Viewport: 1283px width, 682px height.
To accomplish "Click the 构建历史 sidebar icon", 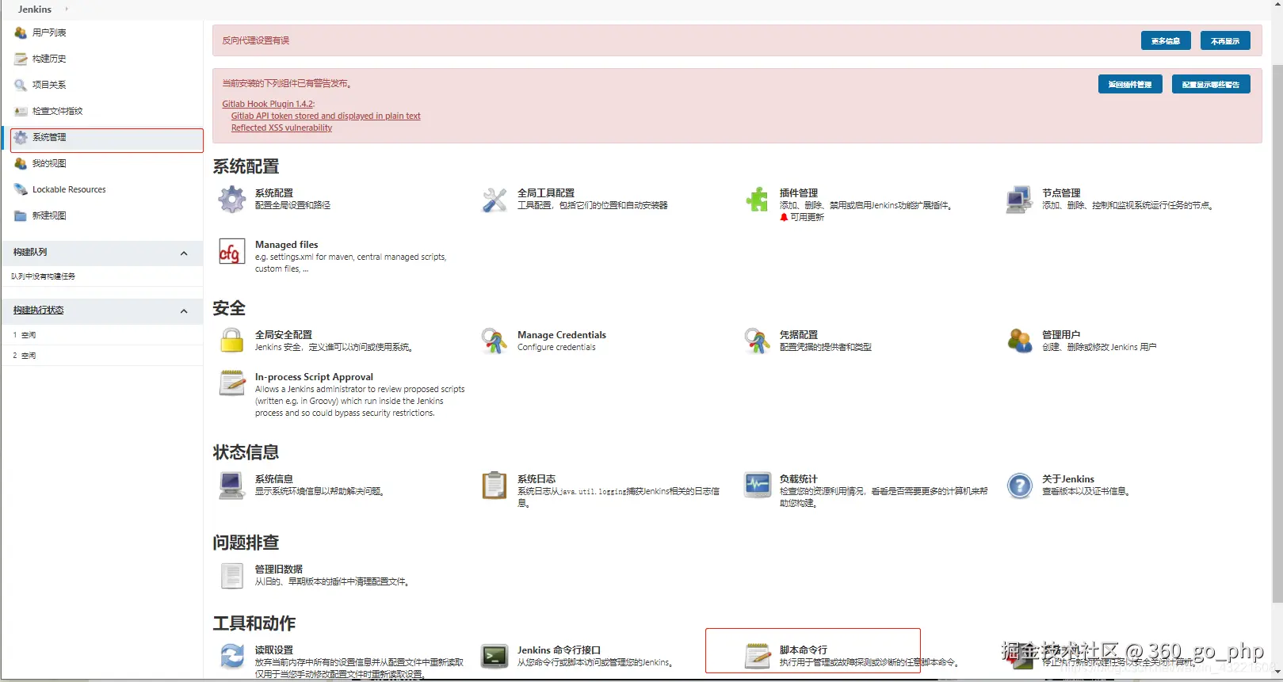I will point(21,59).
